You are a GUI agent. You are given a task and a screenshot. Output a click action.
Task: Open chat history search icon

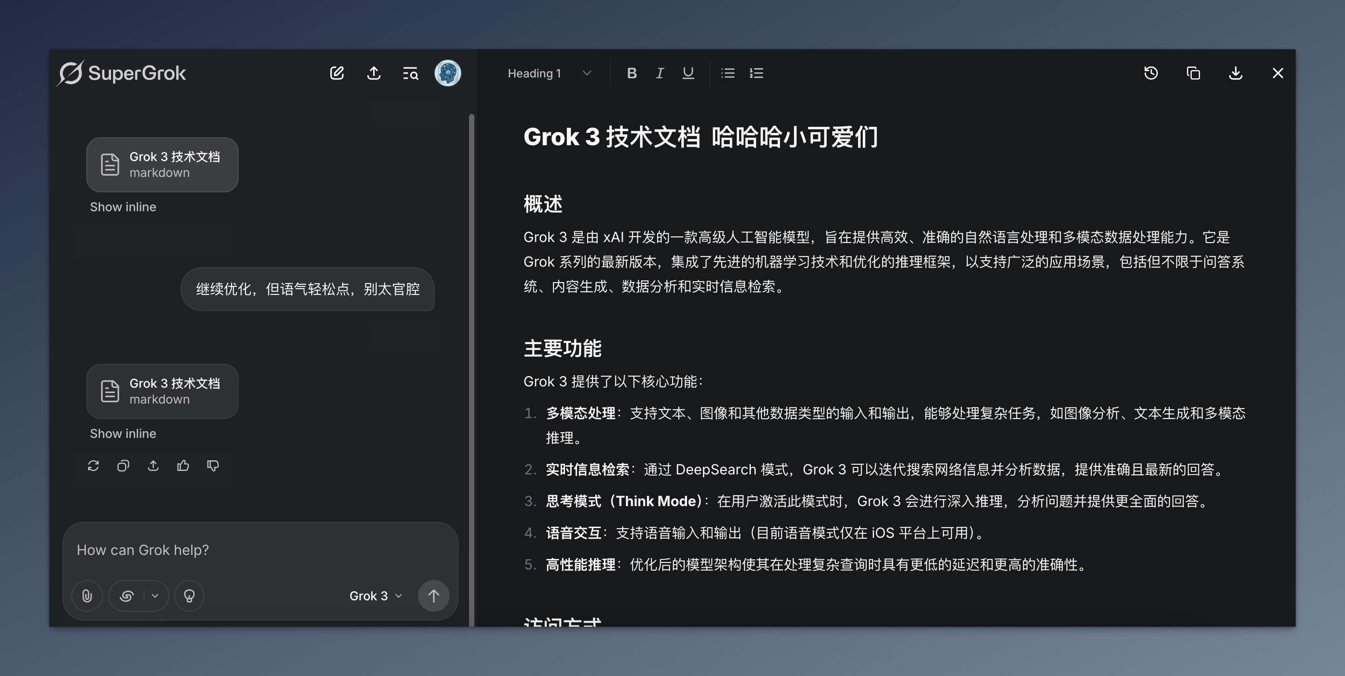(410, 73)
